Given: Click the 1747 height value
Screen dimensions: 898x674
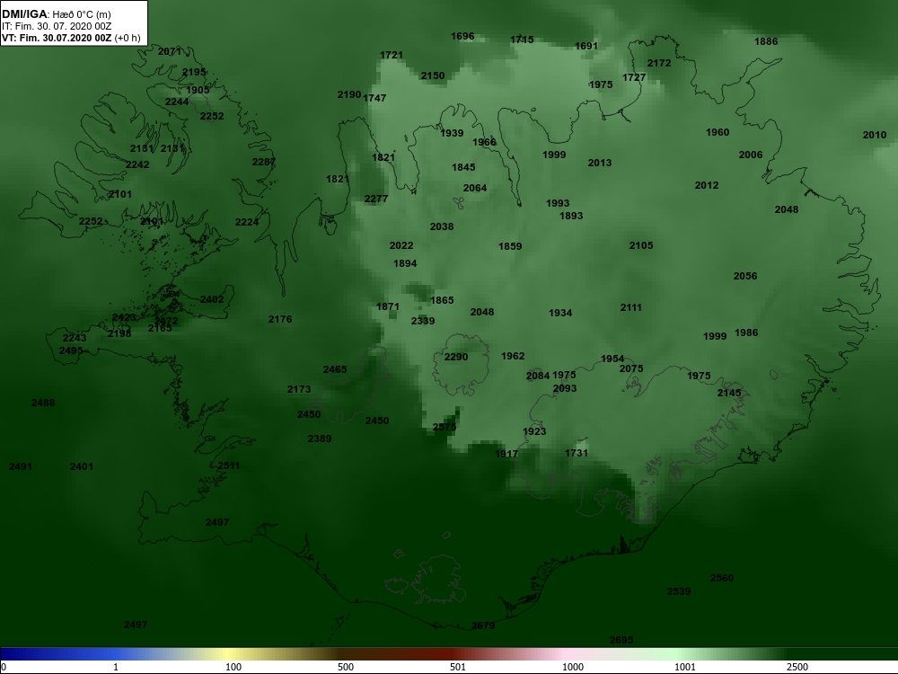Looking at the screenshot, I should (x=374, y=98).
